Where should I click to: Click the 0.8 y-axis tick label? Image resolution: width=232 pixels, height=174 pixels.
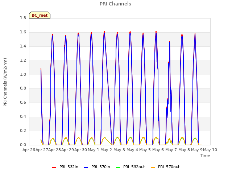23,88
